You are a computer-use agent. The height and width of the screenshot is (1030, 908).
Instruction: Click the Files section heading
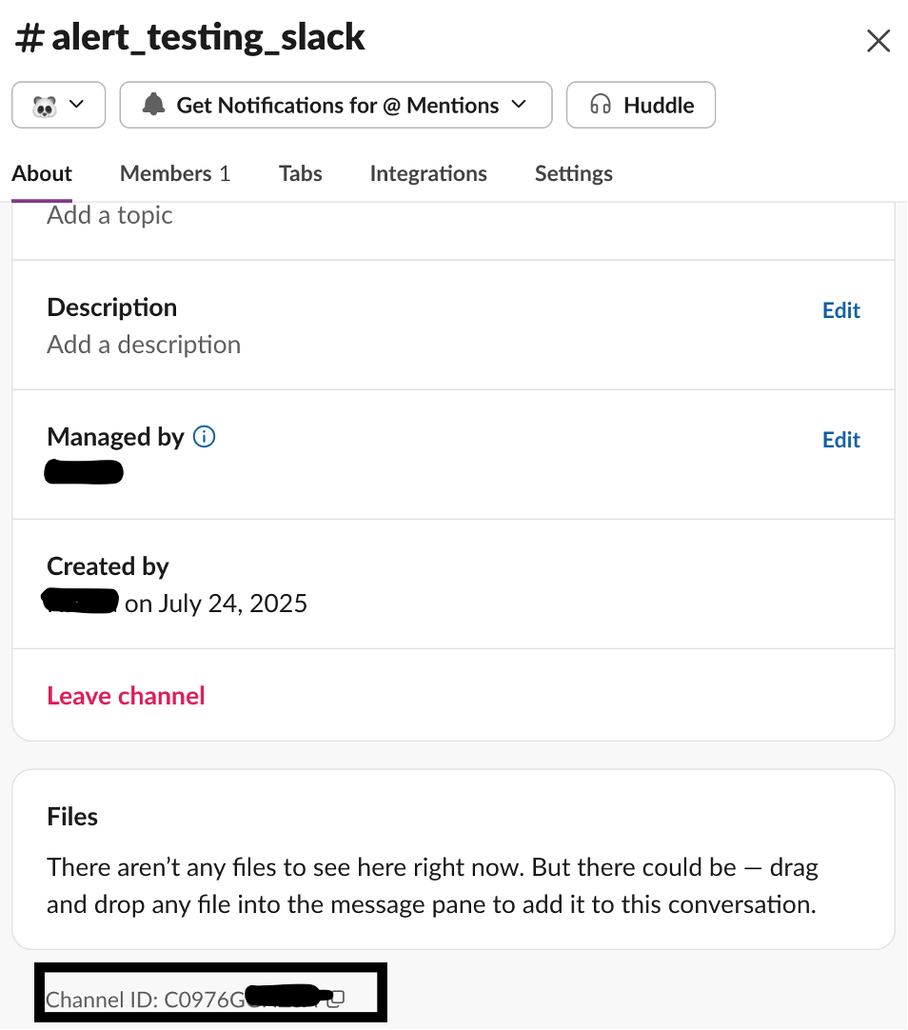point(72,817)
